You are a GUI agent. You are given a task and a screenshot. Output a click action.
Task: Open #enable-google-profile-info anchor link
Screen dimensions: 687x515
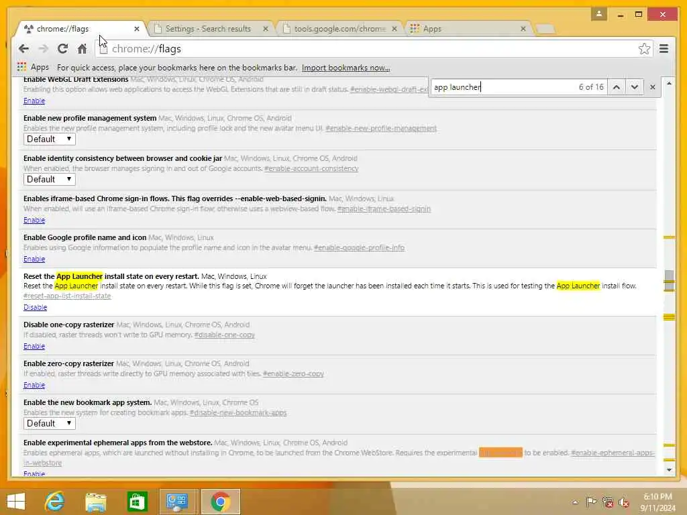point(359,248)
